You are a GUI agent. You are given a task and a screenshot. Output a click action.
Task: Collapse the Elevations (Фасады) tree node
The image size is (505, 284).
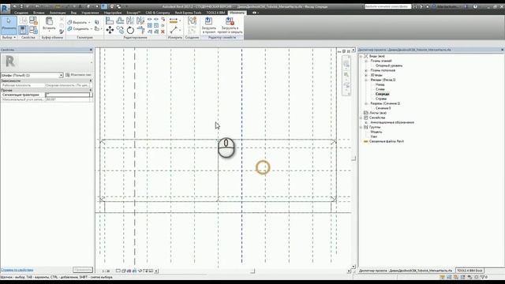pyautogui.click(x=366, y=80)
